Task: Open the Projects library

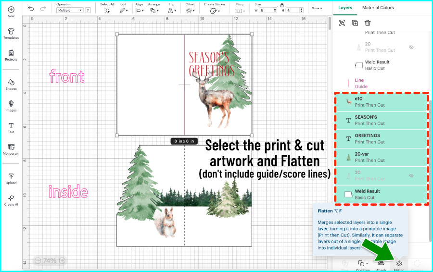Action: tap(11, 55)
